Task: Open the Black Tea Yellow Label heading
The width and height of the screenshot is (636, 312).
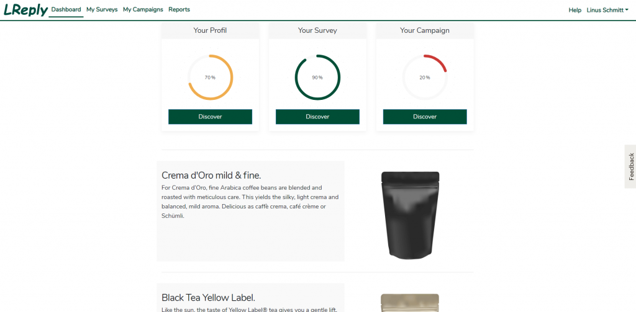Action: click(209, 298)
